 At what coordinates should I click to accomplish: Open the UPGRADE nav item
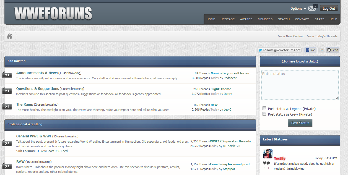click(x=228, y=19)
